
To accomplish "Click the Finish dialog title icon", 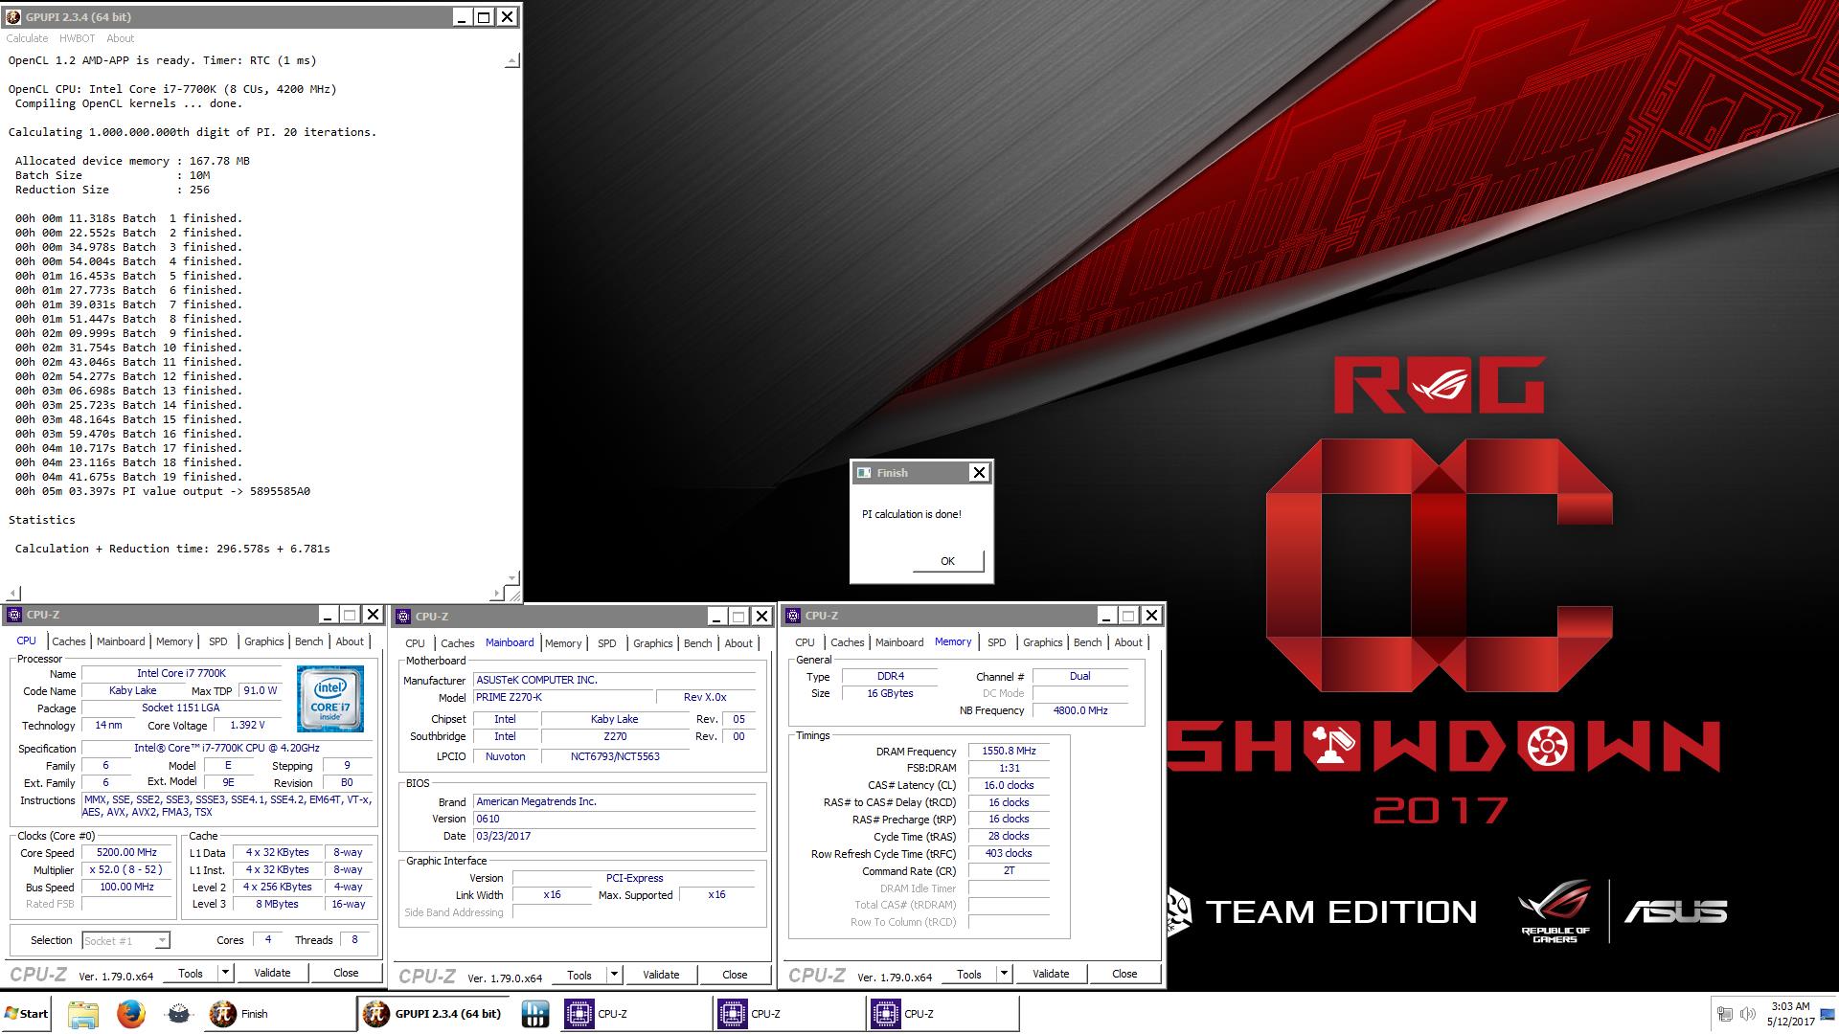I will [x=864, y=473].
